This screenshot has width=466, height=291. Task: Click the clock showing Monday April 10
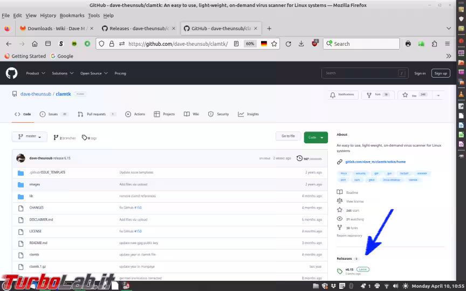(x=438, y=286)
